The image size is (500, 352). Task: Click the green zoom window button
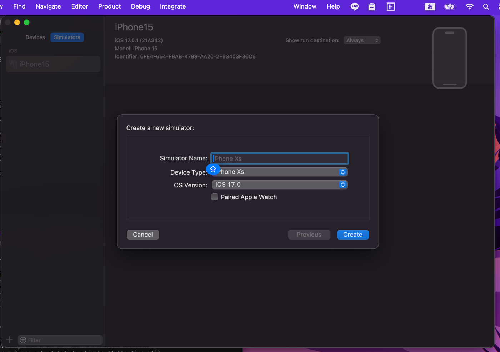click(x=26, y=22)
